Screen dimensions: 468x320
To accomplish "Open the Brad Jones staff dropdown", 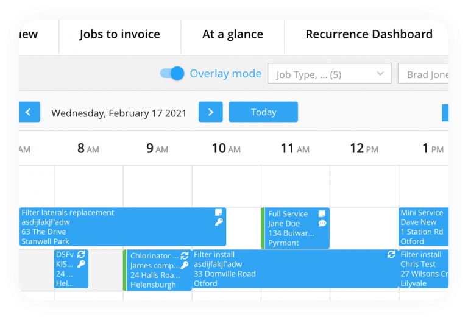I will click(x=427, y=74).
